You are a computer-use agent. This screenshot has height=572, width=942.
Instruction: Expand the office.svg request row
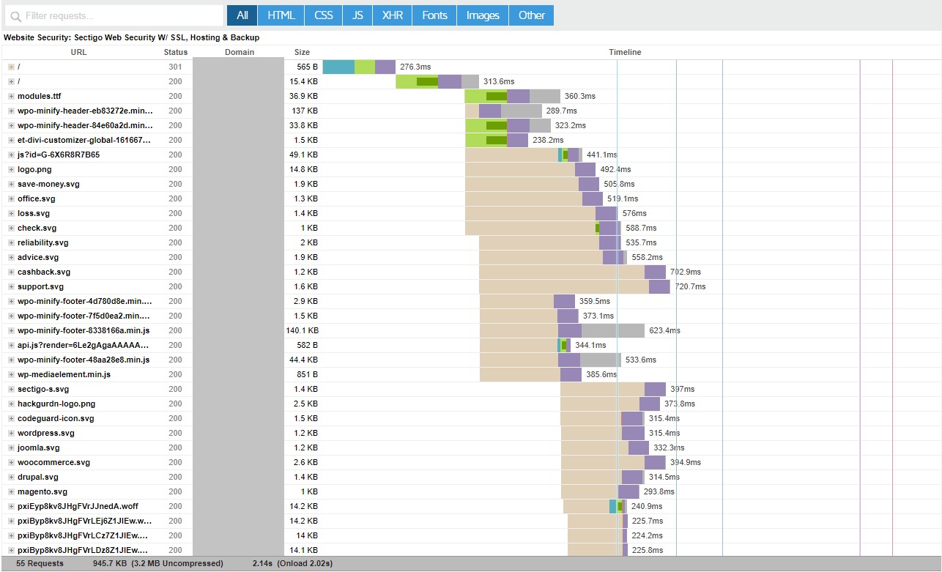click(x=11, y=198)
